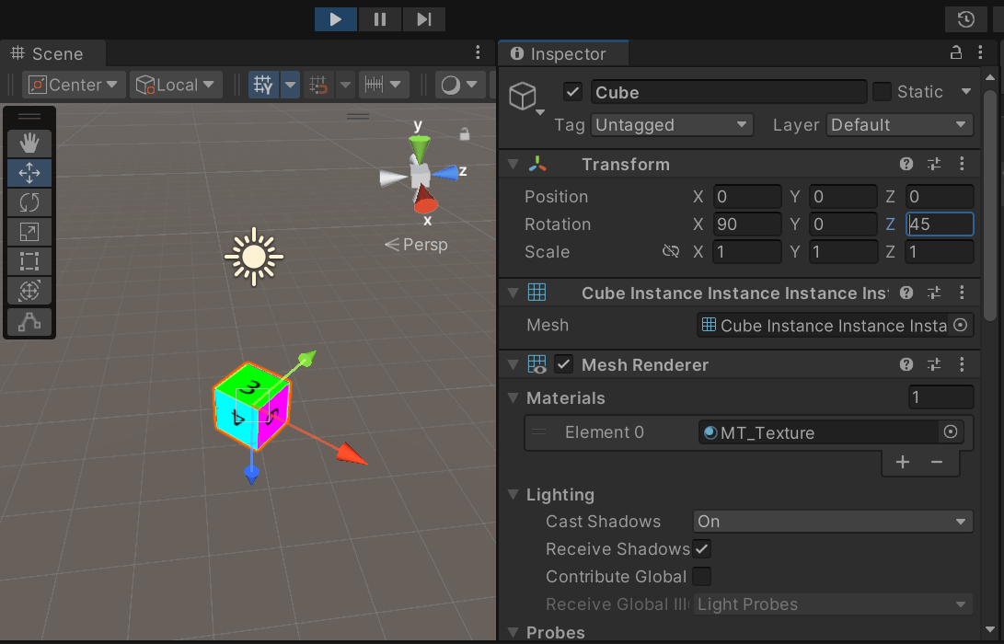Open Mesh Filter help icon
This screenshot has width=1004, height=644.
click(x=906, y=293)
